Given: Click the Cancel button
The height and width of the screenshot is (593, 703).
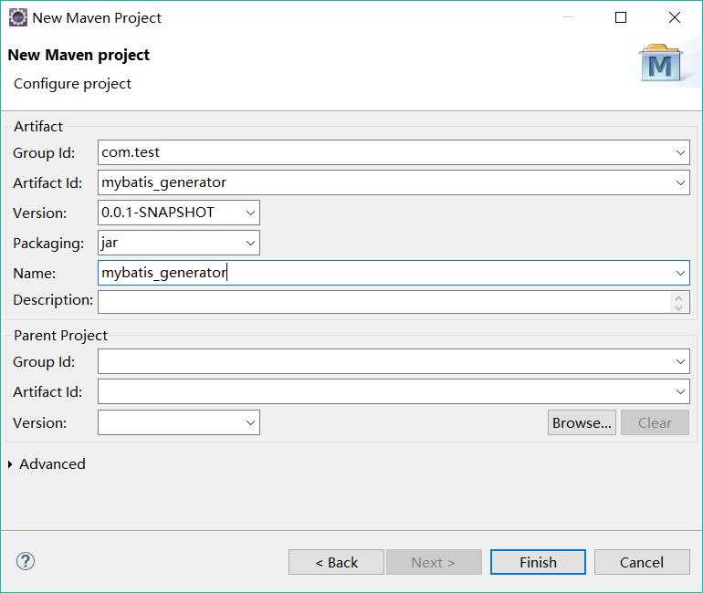Looking at the screenshot, I should tap(642, 562).
